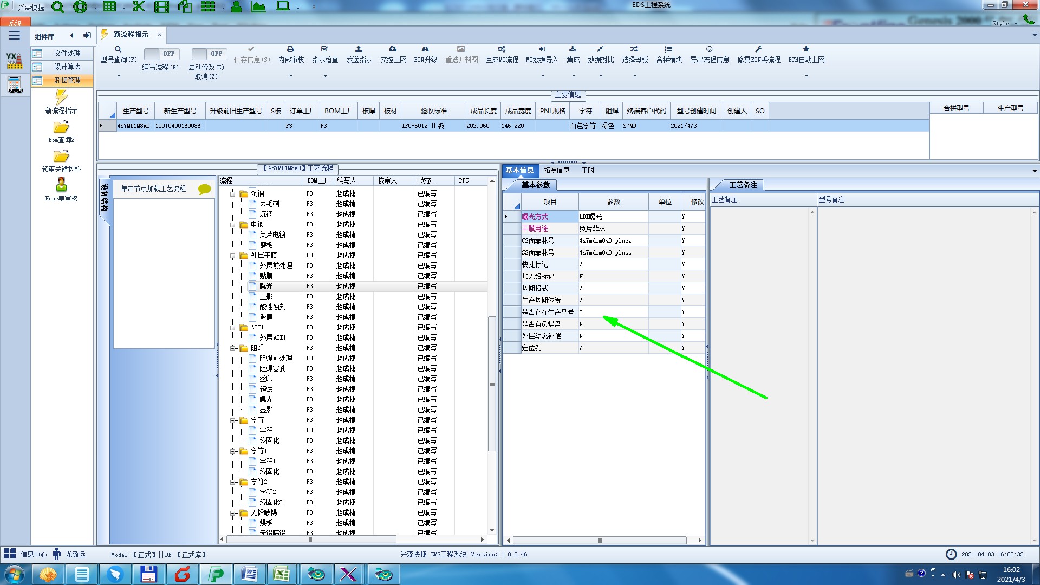Open the Nope单审核 person icon
This screenshot has width=1040, height=585.
pos(61,185)
